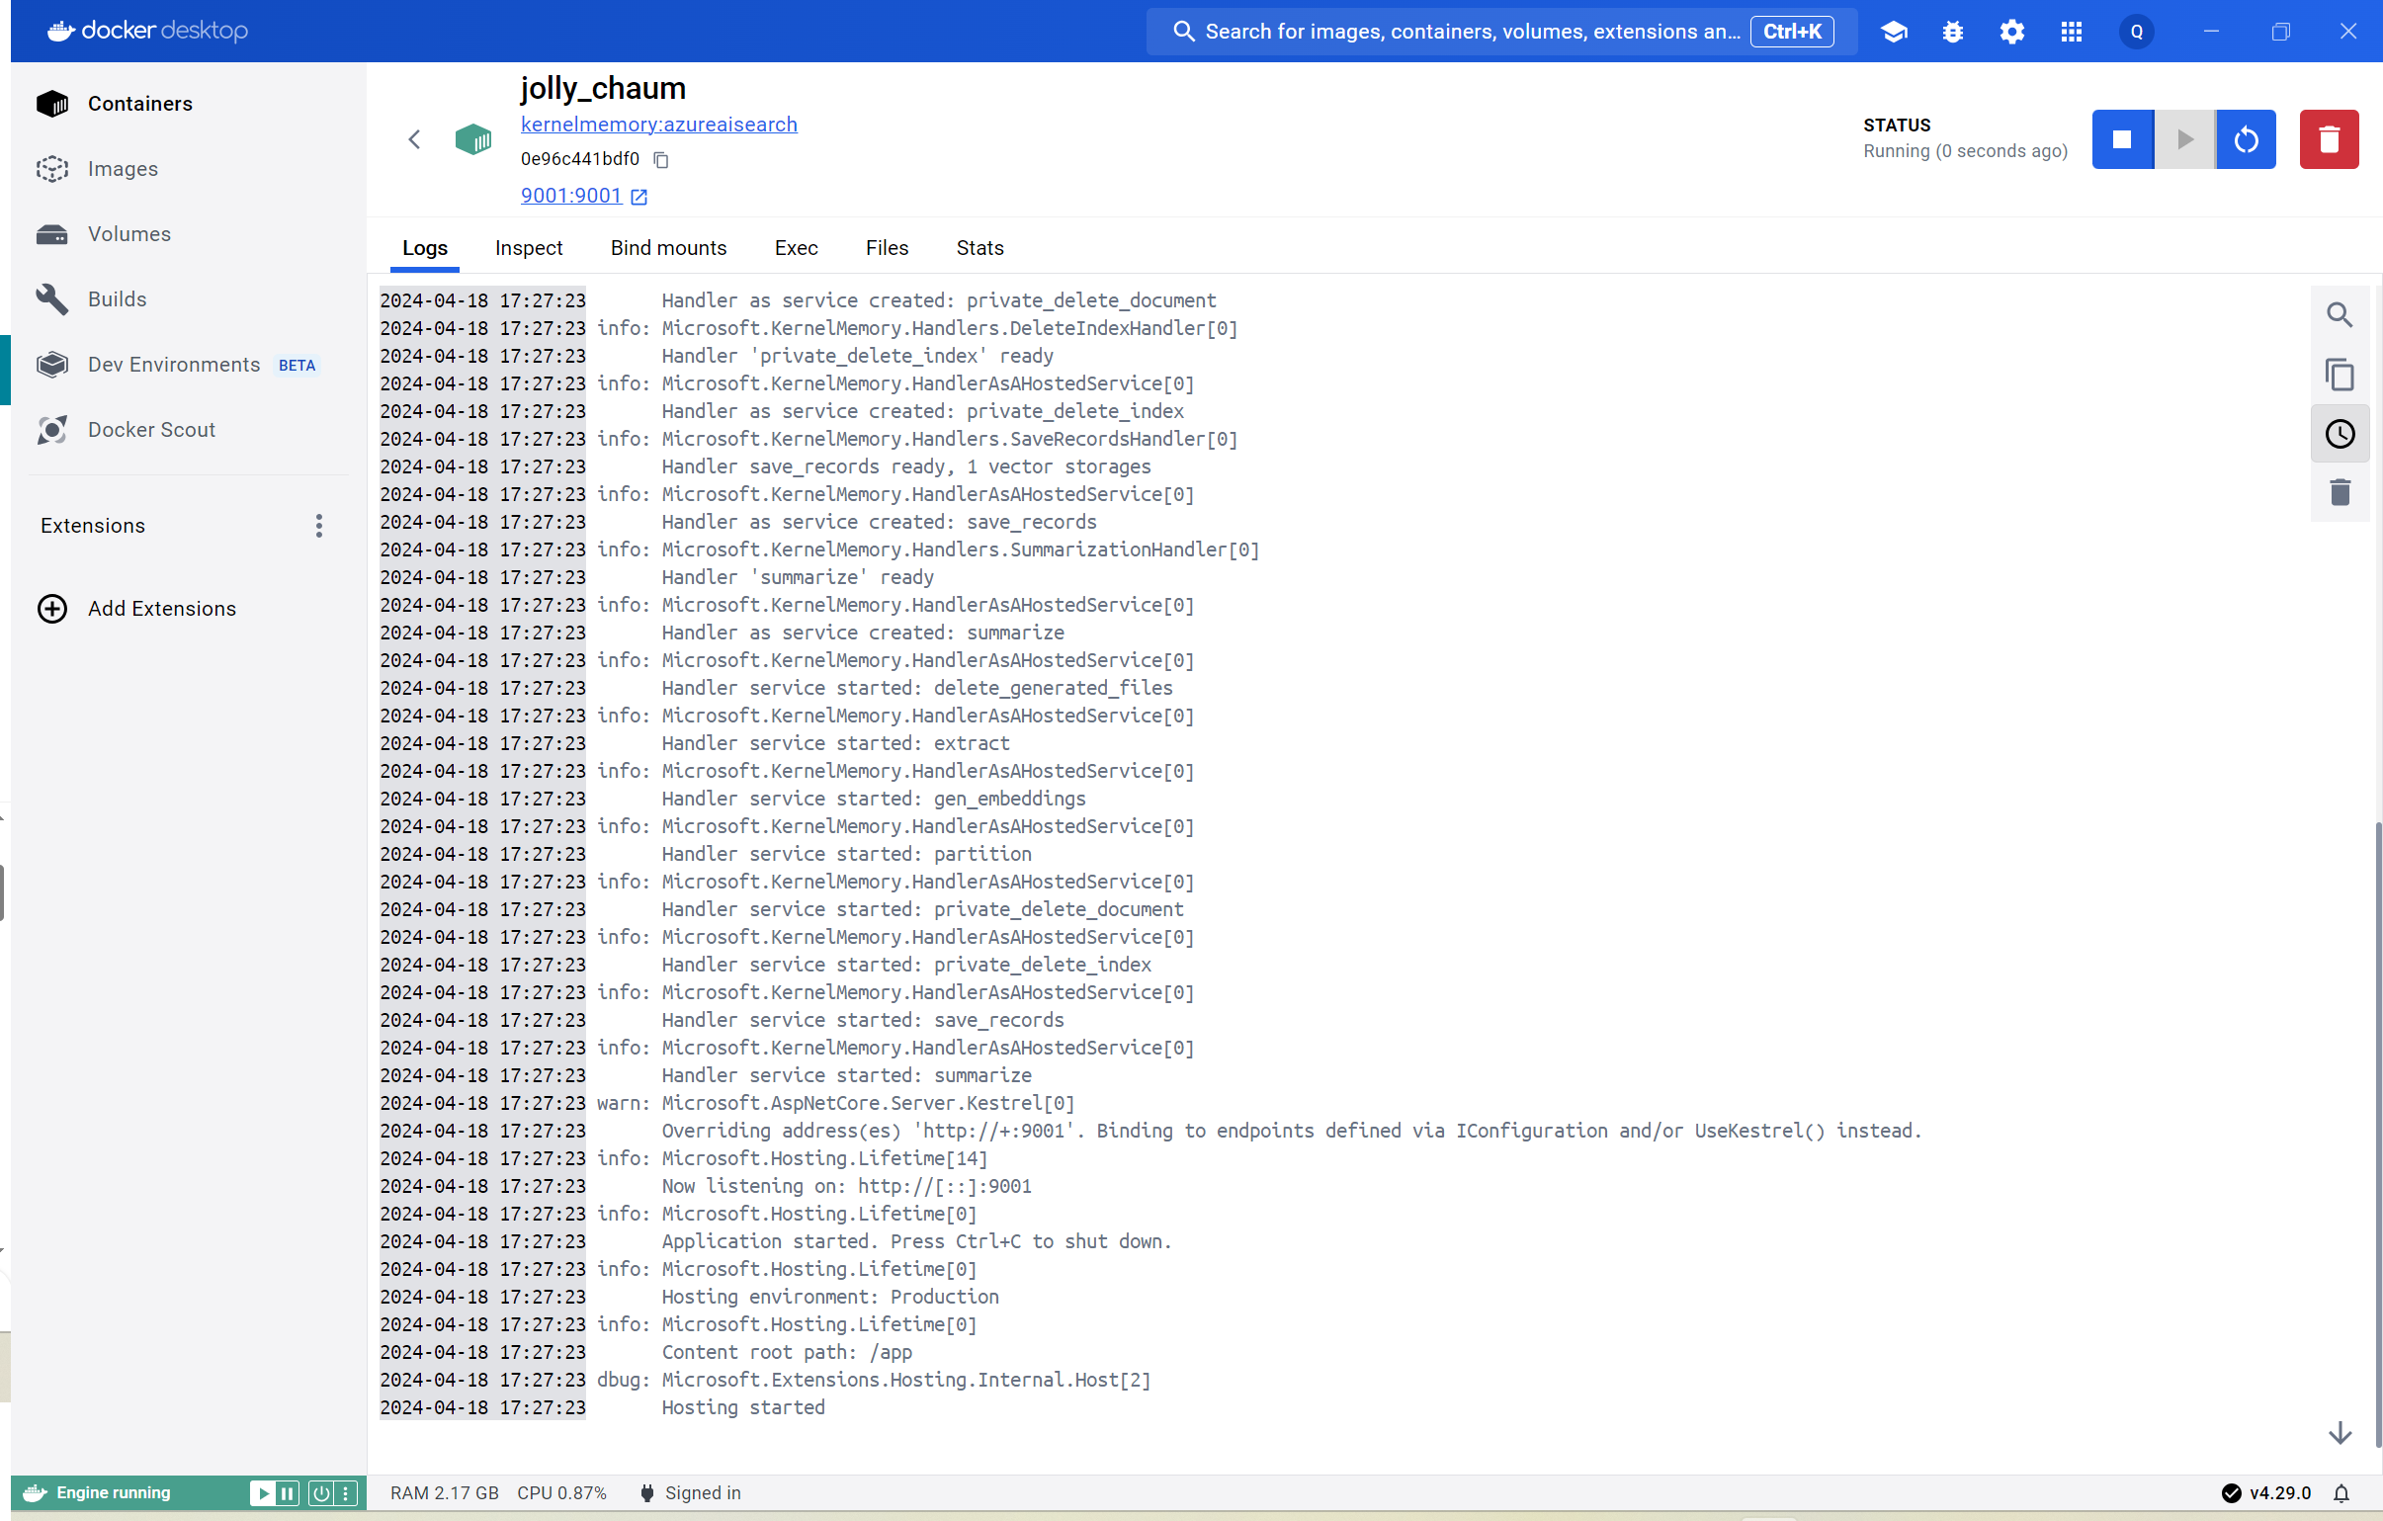Image resolution: width=2383 pixels, height=1521 pixels.
Task: Open Extensions three-dot options menu
Action: point(318,527)
